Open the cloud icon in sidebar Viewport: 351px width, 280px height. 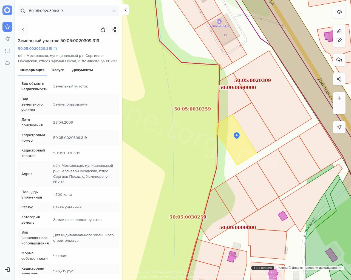[7, 63]
